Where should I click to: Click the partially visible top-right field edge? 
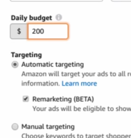121,1
